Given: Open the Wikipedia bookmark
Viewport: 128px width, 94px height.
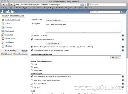Looking at the screenshot, I should pyautogui.click(x=69, y=8).
